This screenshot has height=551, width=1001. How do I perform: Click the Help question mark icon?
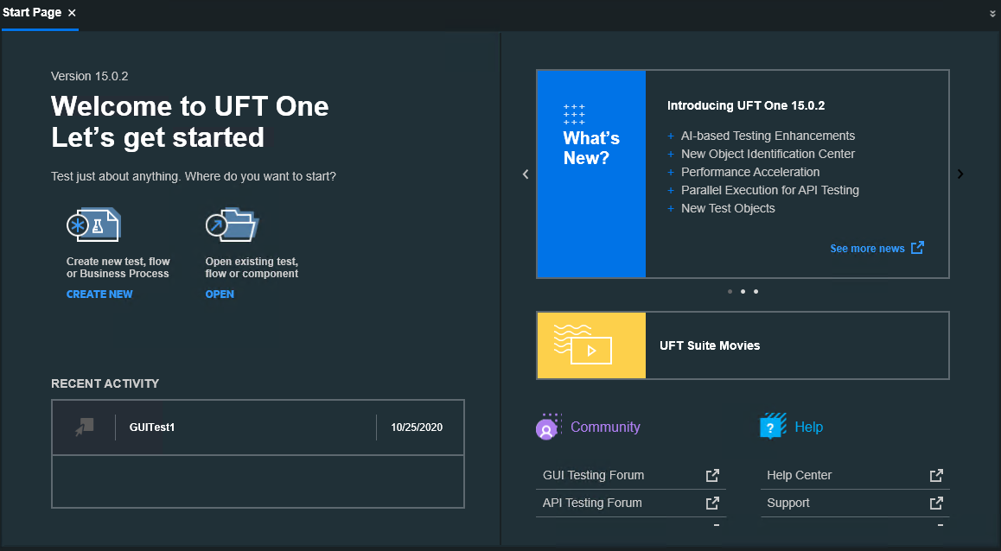point(773,427)
